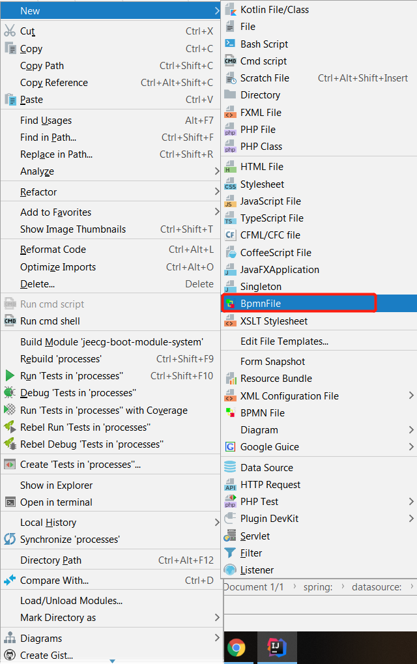Click the 'datasource:' breadcrumb
The width and height of the screenshot is (417, 664).
pyautogui.click(x=377, y=587)
